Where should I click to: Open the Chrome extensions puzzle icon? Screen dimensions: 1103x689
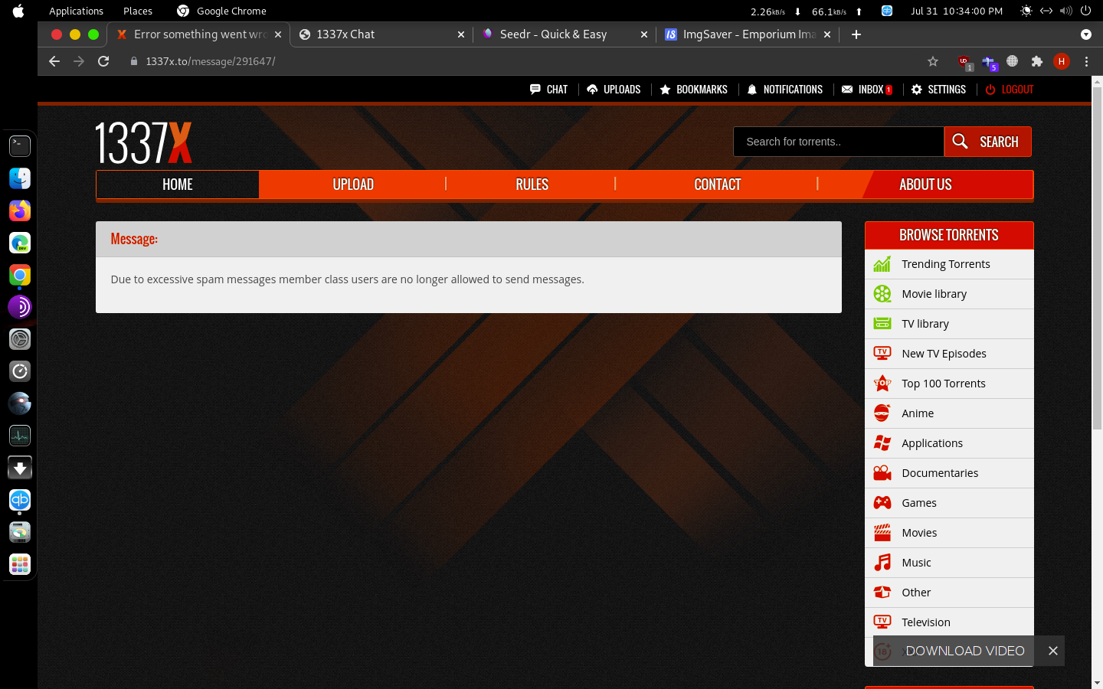click(1036, 61)
